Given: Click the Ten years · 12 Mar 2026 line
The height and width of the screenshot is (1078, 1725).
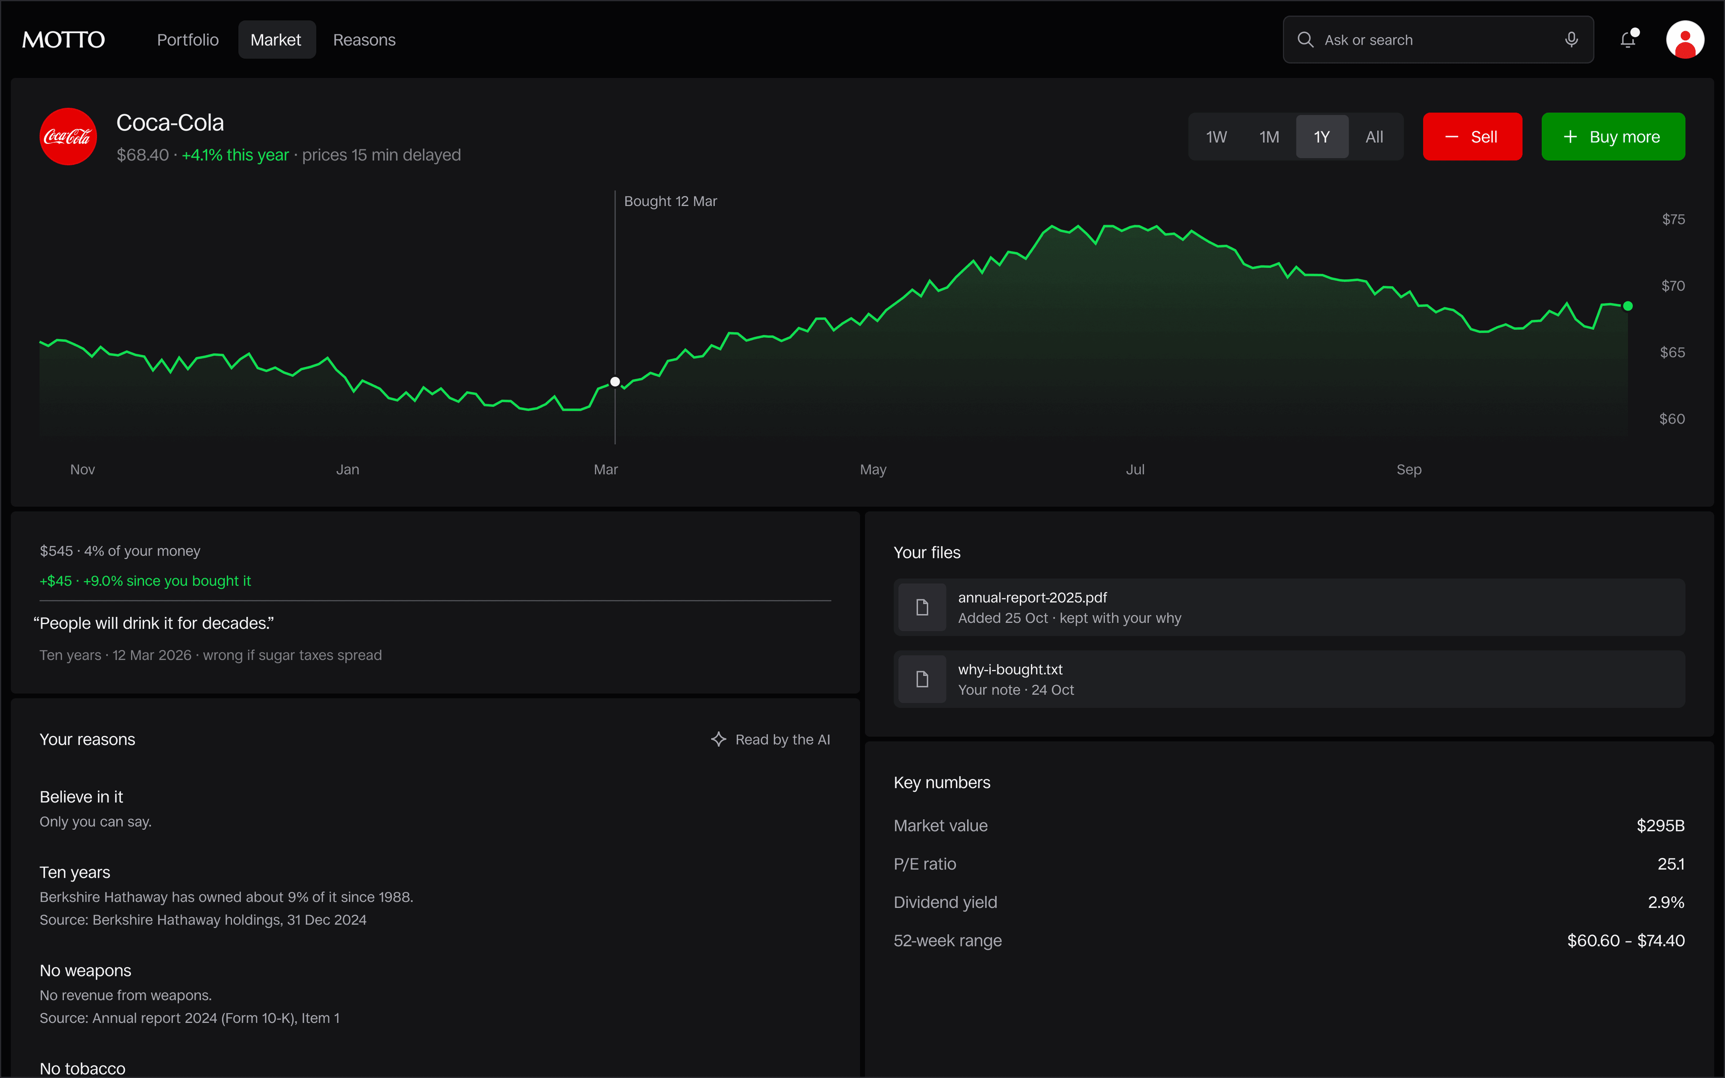Looking at the screenshot, I should (x=210, y=654).
